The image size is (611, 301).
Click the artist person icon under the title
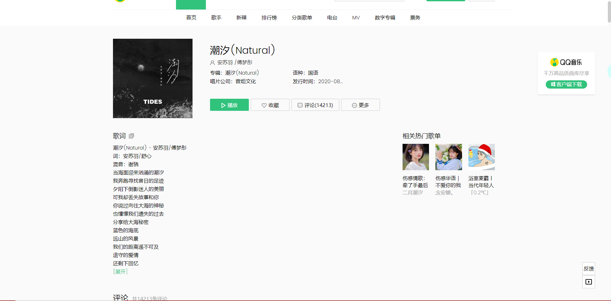212,63
